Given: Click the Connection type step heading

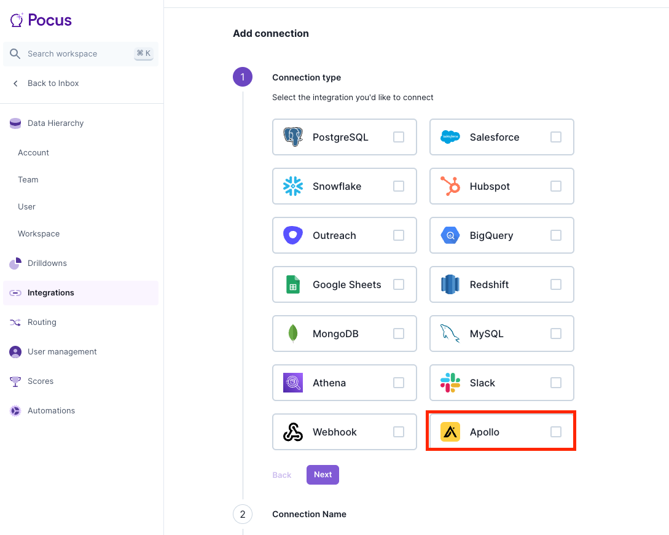Looking at the screenshot, I should coord(307,77).
